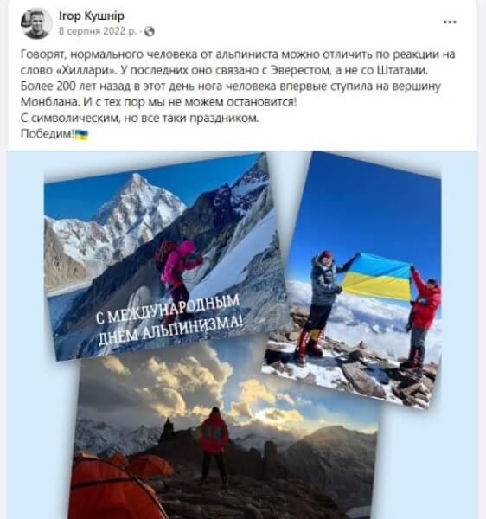Open Ігор Кушнір's profile picture
486x519 pixels.
pyautogui.click(x=36, y=23)
